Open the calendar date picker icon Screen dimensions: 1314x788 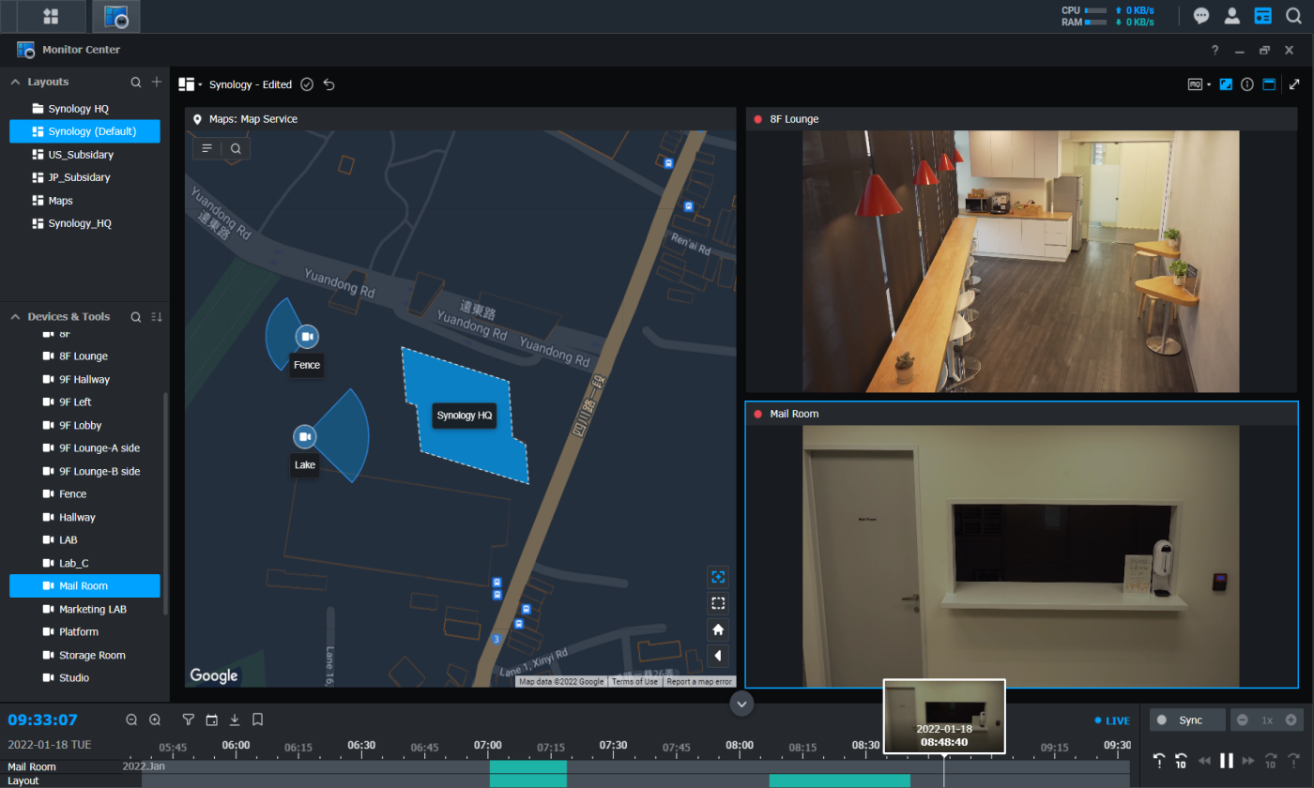[209, 720]
